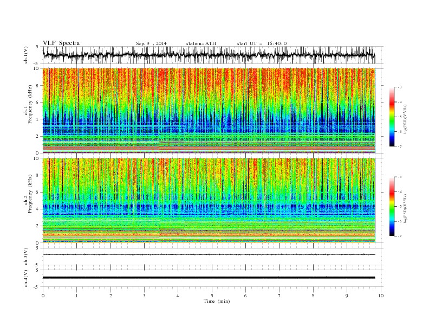This screenshot has width=429, height=332.
Task: Click the "-7" tick on ch.2 colorbar
Action: coord(400,236)
